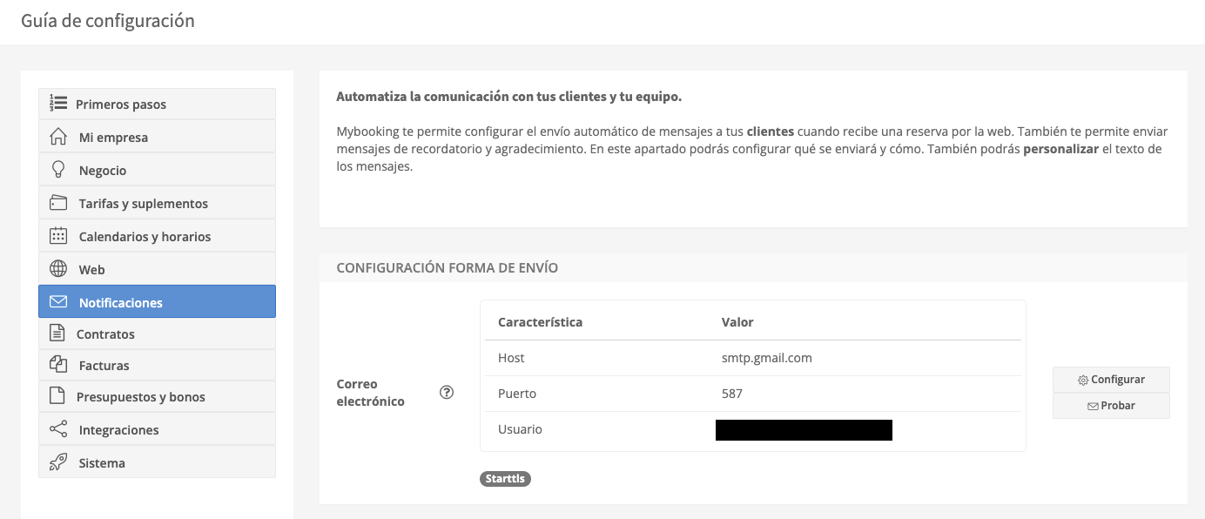Go to Tarifas y suplementos menu item
1205x519 pixels.
[157, 203]
